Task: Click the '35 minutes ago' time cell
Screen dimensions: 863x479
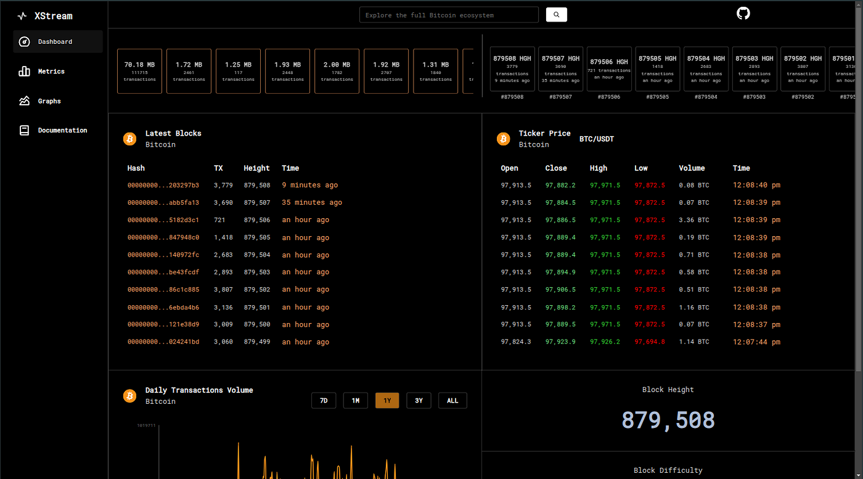Action: click(312, 203)
